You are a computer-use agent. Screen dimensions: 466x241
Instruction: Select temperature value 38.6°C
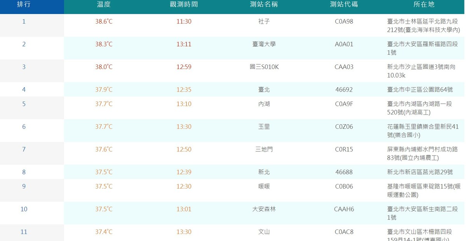(x=104, y=22)
